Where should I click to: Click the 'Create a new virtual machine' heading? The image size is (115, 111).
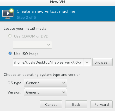click(x=46, y=11)
